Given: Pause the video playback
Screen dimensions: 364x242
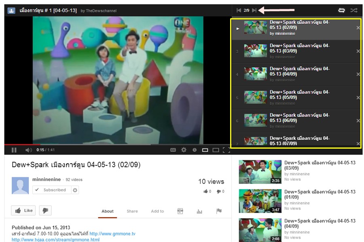Looking at the screenshot, I should pyautogui.click(x=14, y=150).
